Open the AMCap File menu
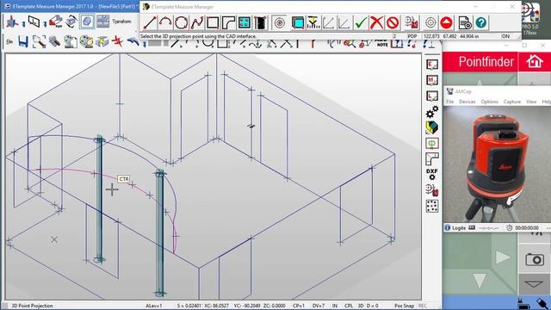The image size is (551, 310). [449, 102]
